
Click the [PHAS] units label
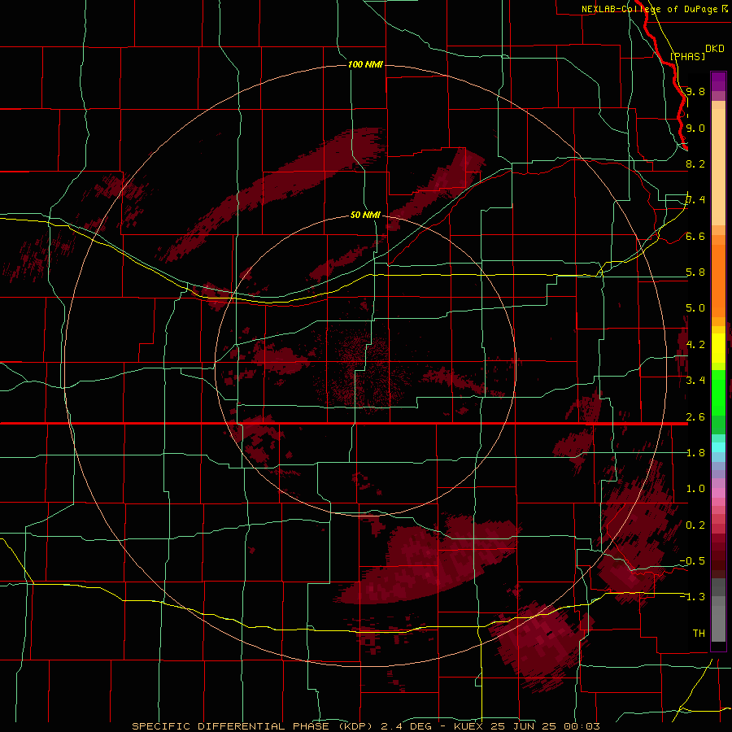[687, 57]
